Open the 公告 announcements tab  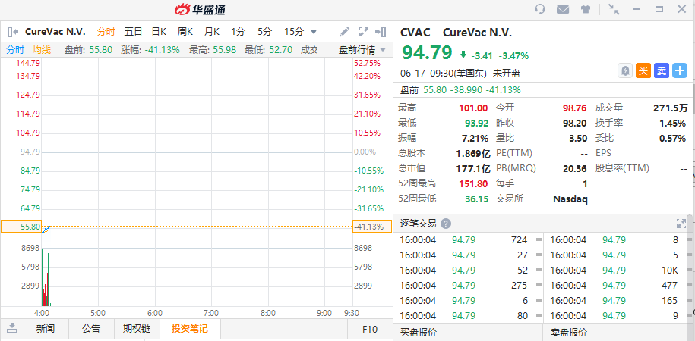(x=91, y=329)
